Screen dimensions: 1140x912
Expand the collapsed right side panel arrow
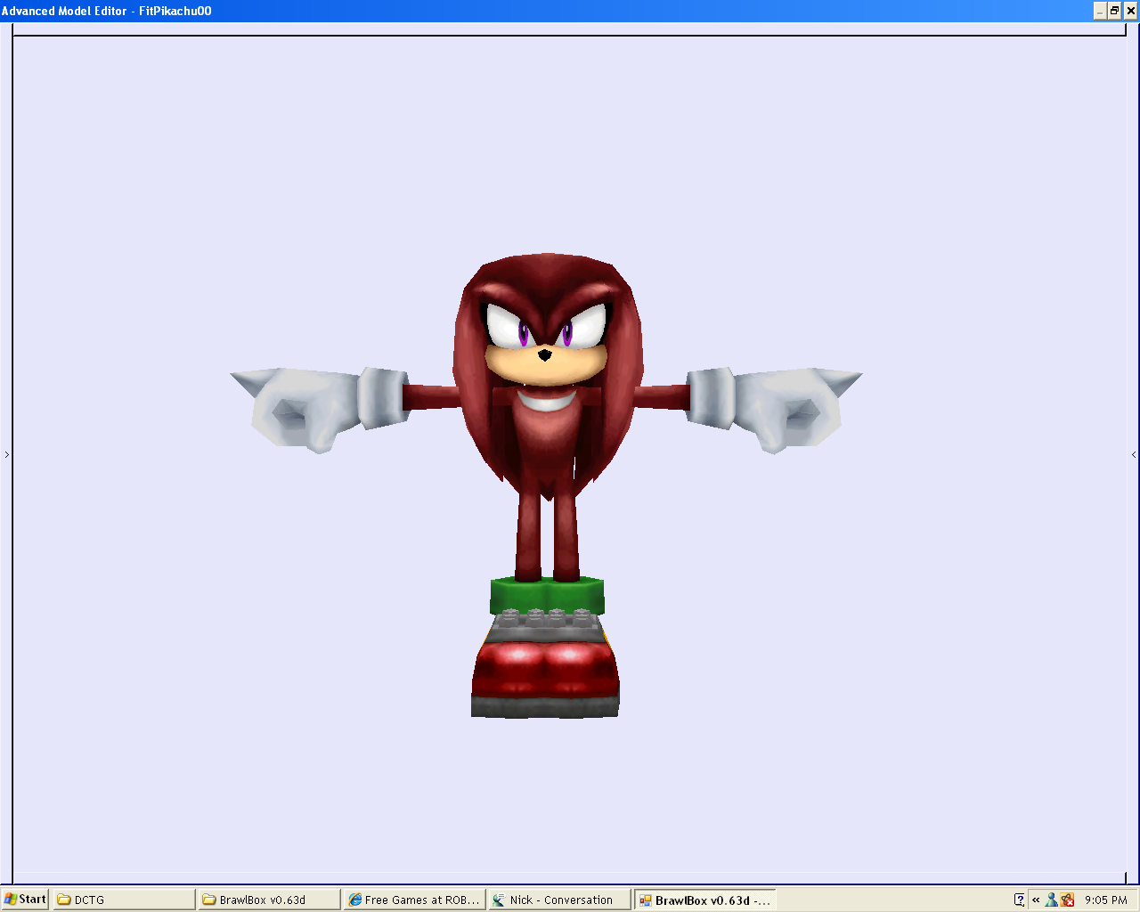pyautogui.click(x=1133, y=454)
